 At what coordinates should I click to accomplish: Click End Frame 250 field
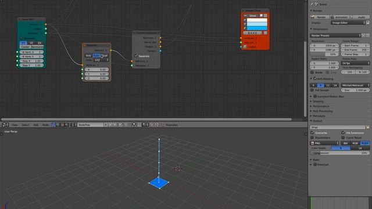pos(355,50)
